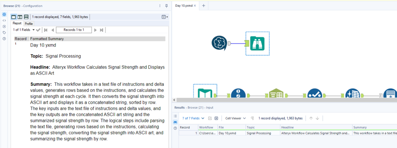Open help question icon in Configuration sidebar

coord(4,39)
